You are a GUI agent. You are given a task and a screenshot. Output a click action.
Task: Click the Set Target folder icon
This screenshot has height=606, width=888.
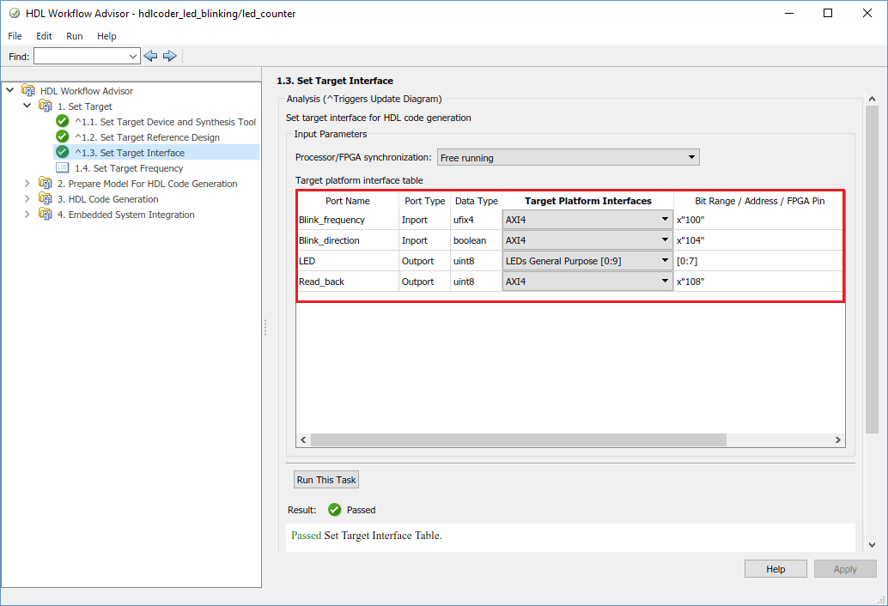[x=46, y=106]
